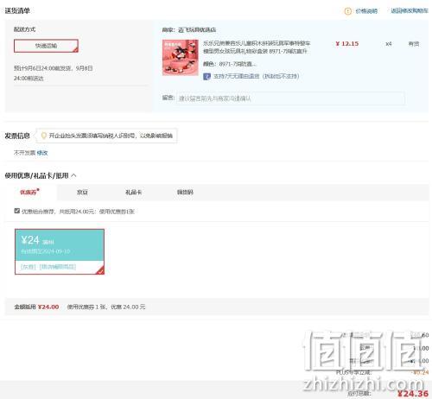This screenshot has width=432, height=399.
Task: Collapse the 使用优惠/礼品卡/抵用 section
Action: [x=73, y=175]
